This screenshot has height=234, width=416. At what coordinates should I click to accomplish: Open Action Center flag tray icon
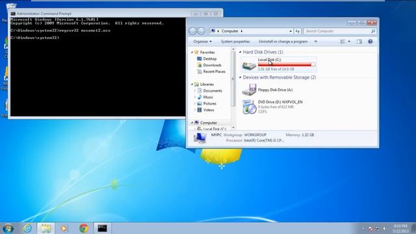pos(371,228)
